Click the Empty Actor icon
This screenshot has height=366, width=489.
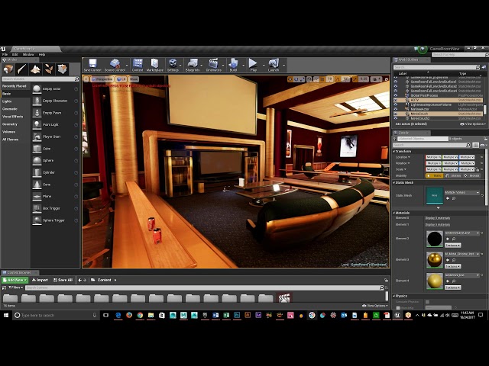(x=37, y=89)
